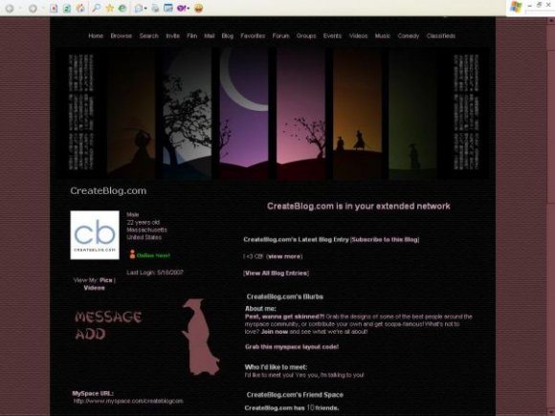This screenshot has width=555, height=416.
Task: Open the Blog navigation link
Action: (x=228, y=36)
